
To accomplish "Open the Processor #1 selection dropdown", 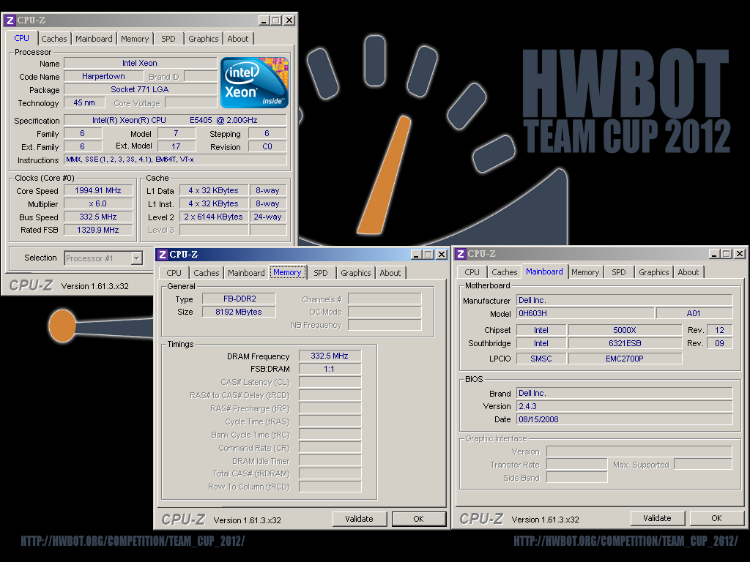I will coord(137,258).
